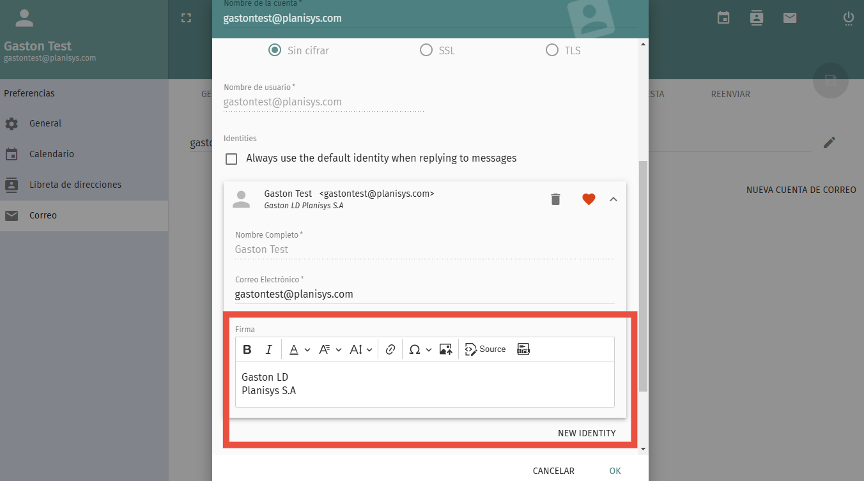This screenshot has height=481, width=864.
Task: Select the SSL encryption option
Action: point(426,50)
